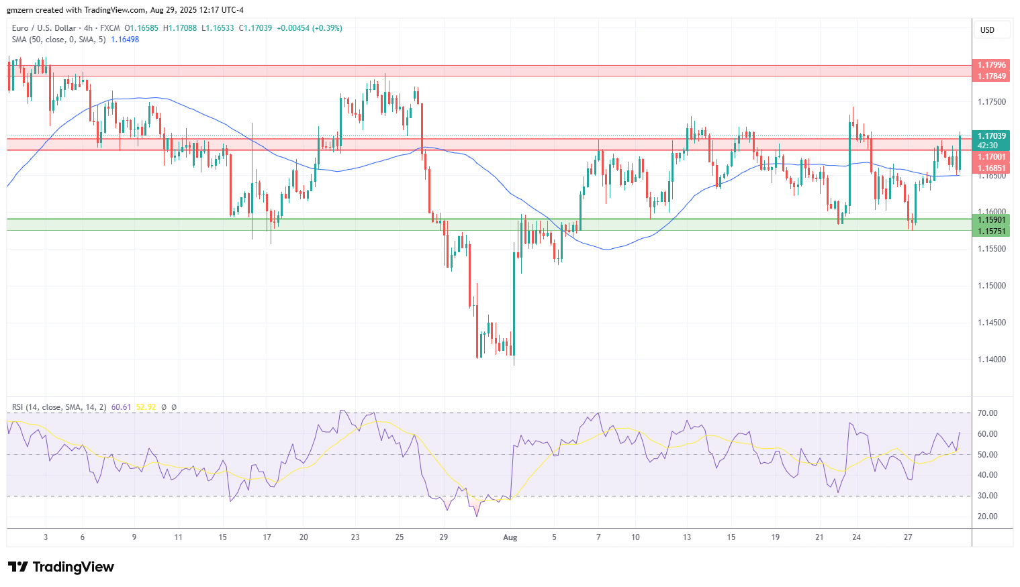Image resolution: width=1020 pixels, height=587 pixels.
Task: Click the 1.17500 price axis tick
Action: [x=992, y=102]
